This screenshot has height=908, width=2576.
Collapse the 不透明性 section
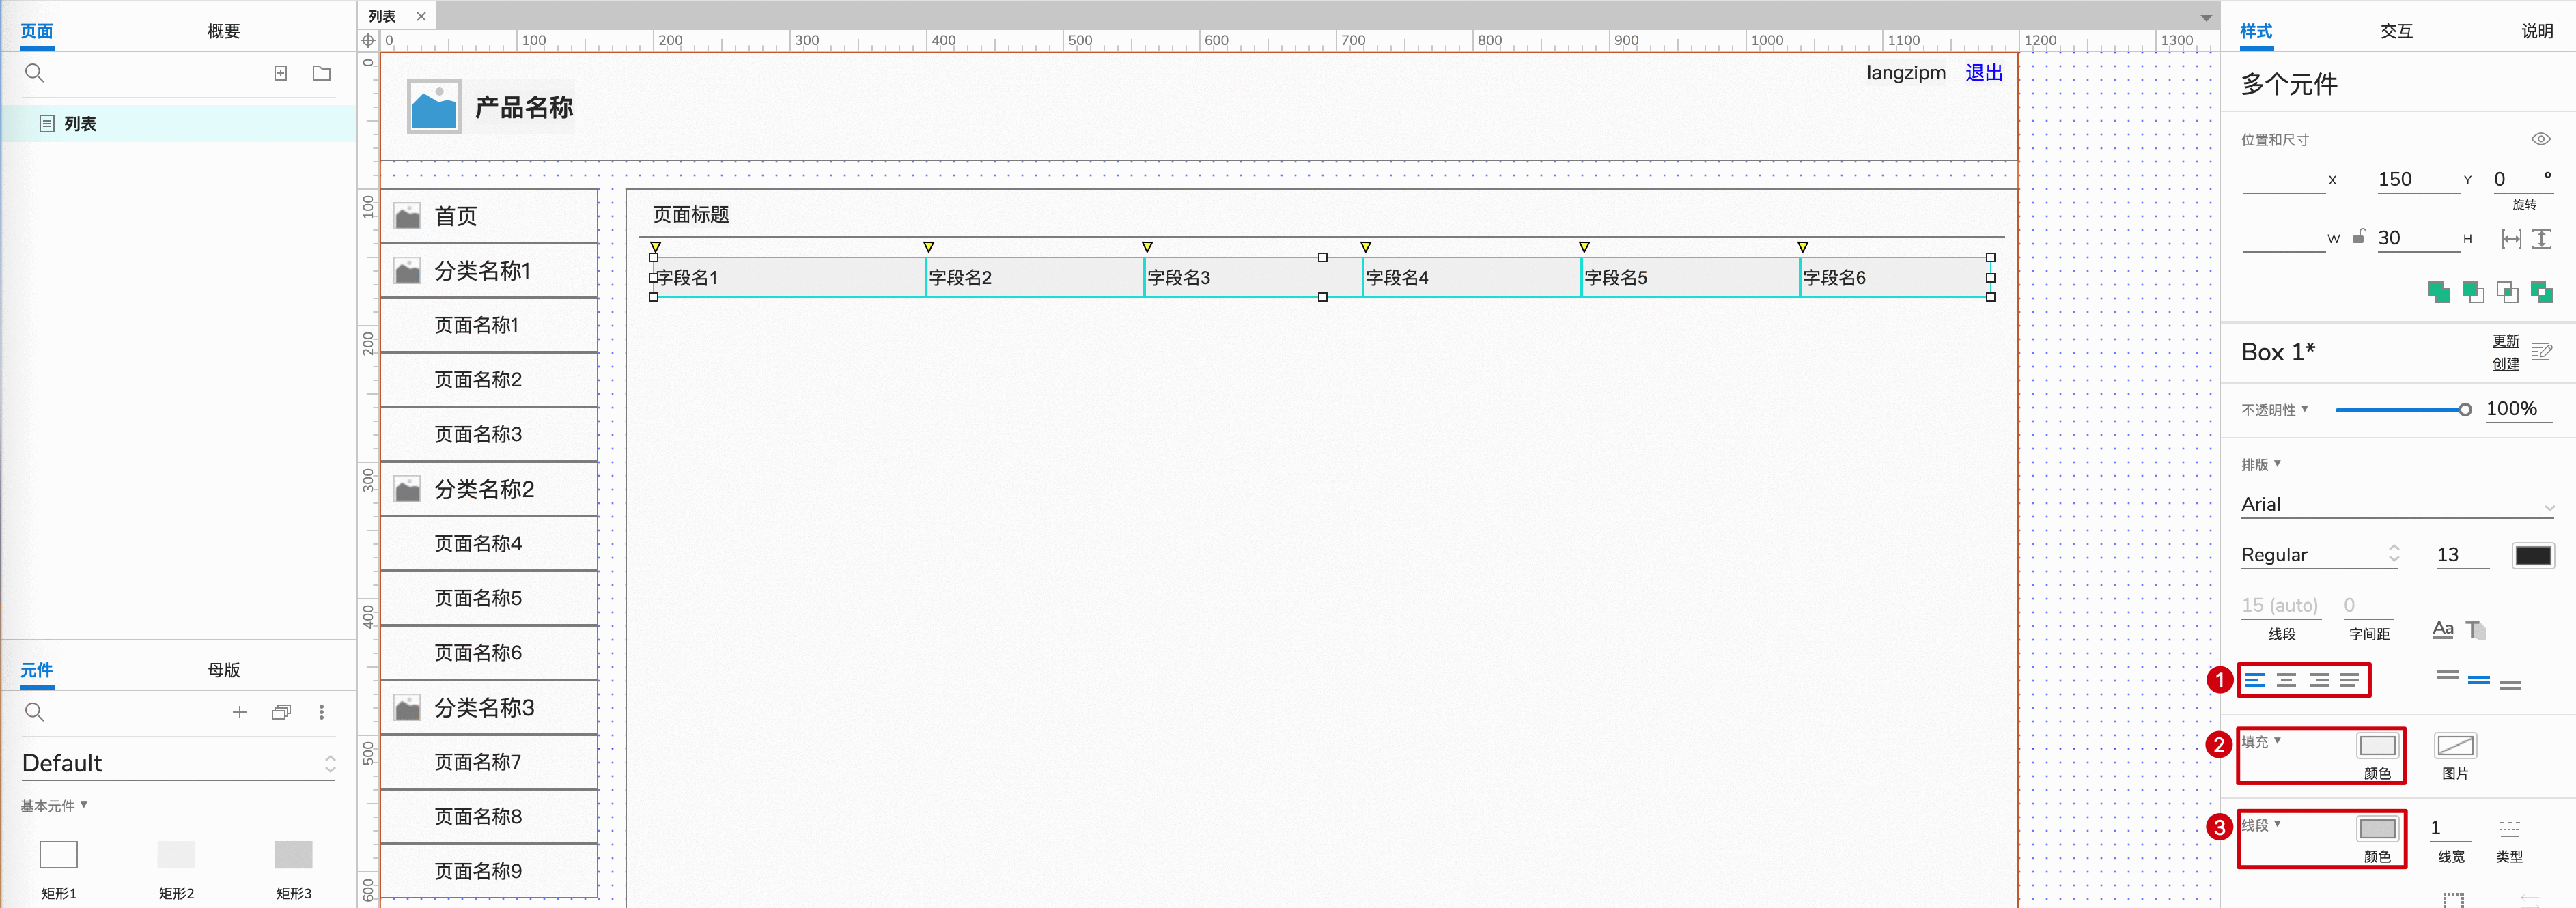[x=2274, y=410]
